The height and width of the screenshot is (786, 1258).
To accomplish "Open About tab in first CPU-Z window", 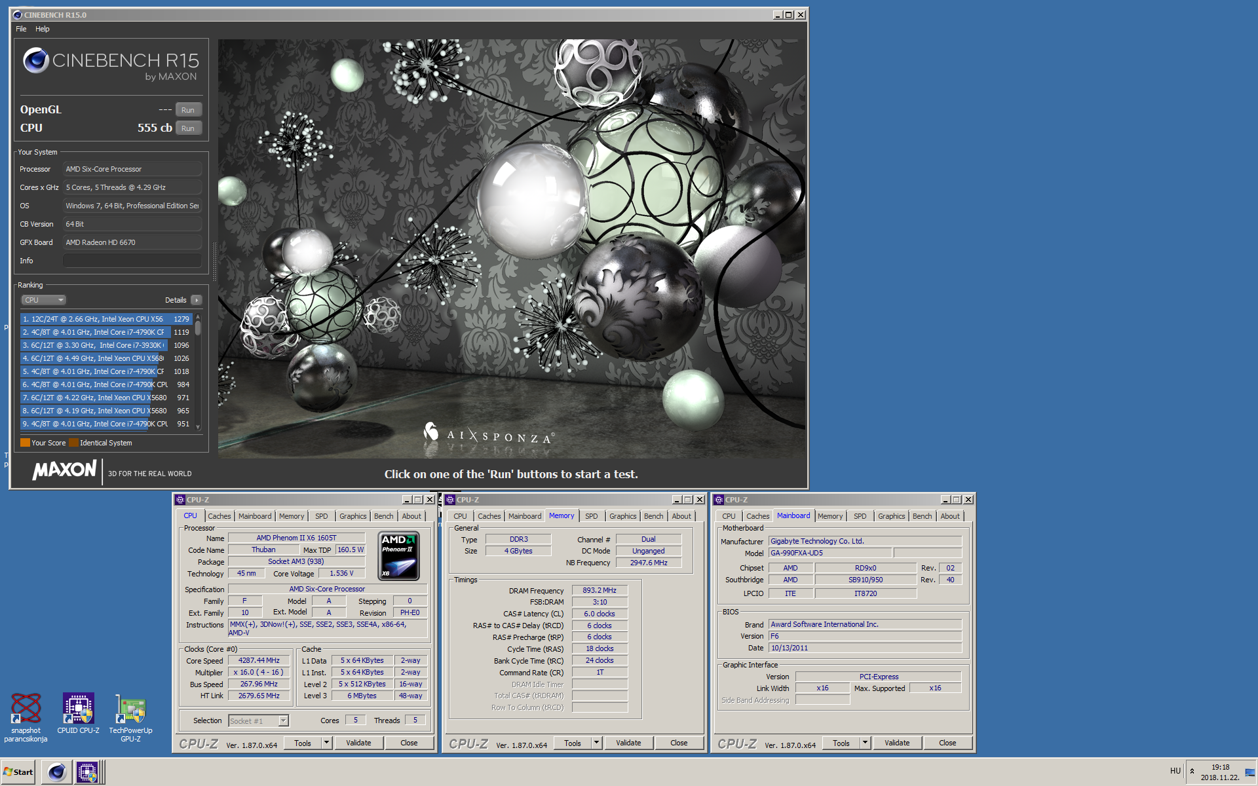I will point(411,516).
